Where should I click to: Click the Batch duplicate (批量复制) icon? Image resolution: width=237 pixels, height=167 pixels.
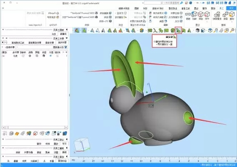click(217, 14)
